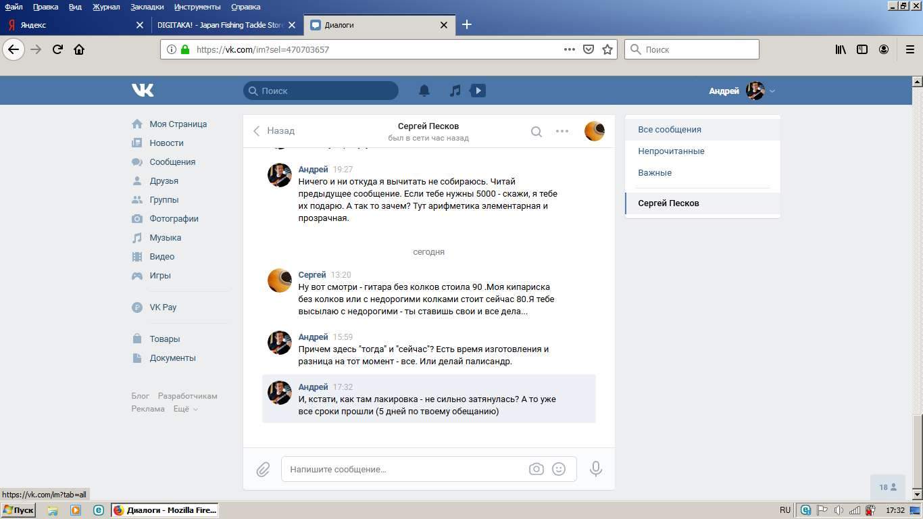Viewport: 923px width, 519px height.
Task: Open VK Pay
Action: [x=163, y=307]
